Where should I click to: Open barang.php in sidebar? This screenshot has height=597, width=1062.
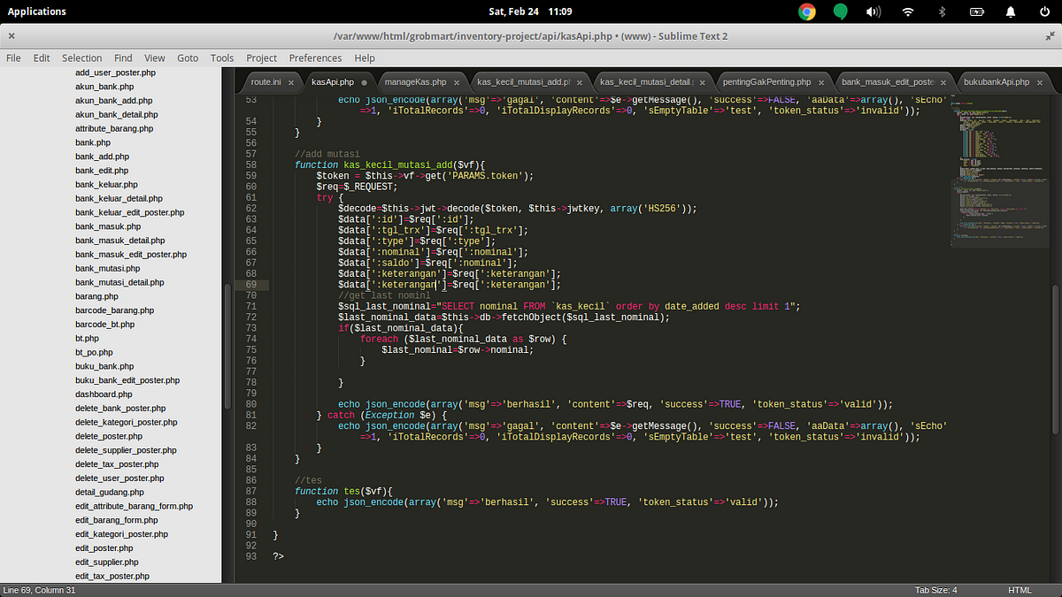[96, 296]
